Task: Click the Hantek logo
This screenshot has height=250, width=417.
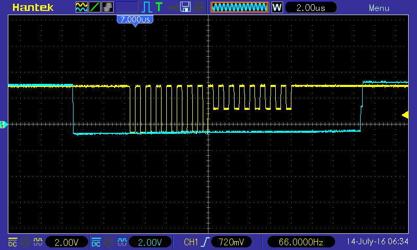Action: point(33,7)
